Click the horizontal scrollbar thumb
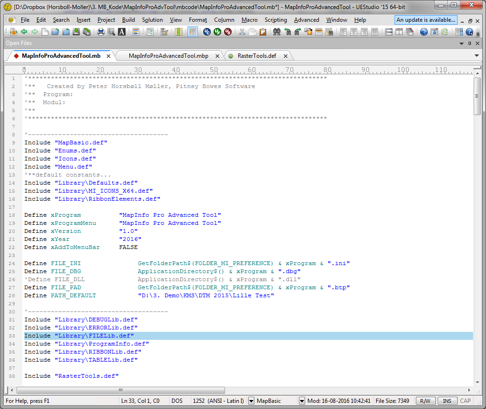Image resolution: width=486 pixels, height=409 pixels. [121, 390]
